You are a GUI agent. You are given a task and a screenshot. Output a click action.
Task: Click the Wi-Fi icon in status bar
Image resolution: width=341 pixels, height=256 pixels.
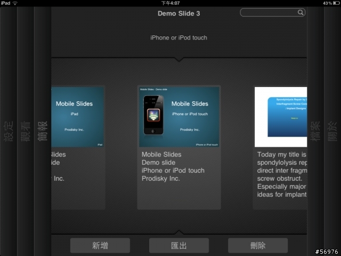pyautogui.click(x=15, y=3)
